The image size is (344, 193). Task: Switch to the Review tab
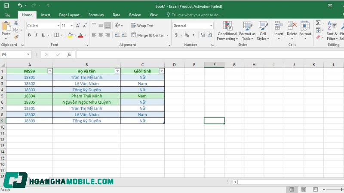(x=135, y=15)
